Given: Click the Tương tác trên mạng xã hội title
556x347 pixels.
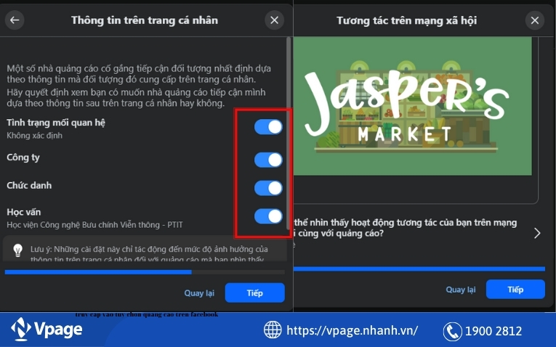Looking at the screenshot, I should 407,21.
